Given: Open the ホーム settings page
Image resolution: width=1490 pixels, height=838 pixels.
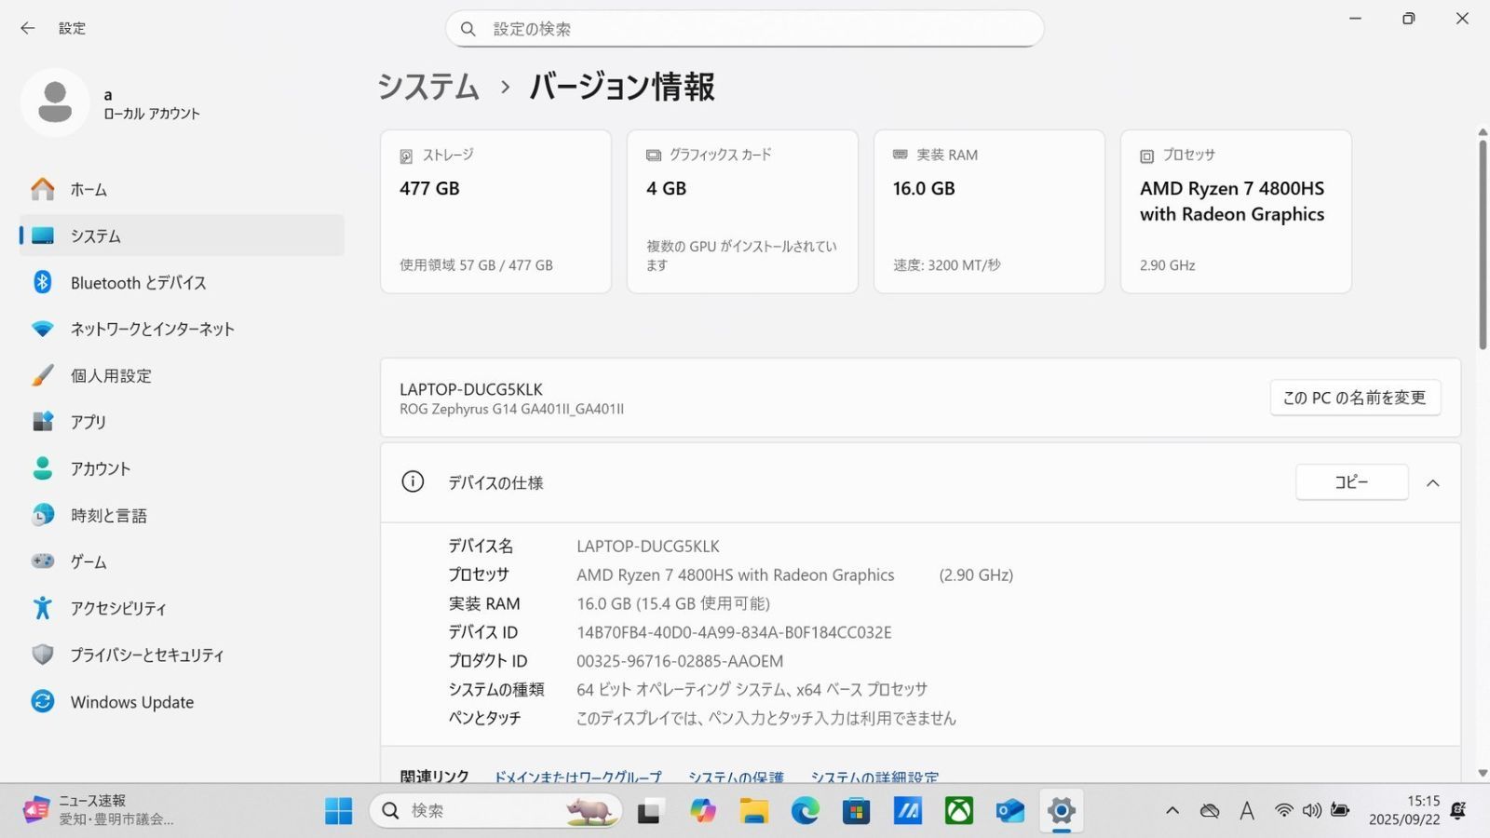Looking at the screenshot, I should (88, 190).
